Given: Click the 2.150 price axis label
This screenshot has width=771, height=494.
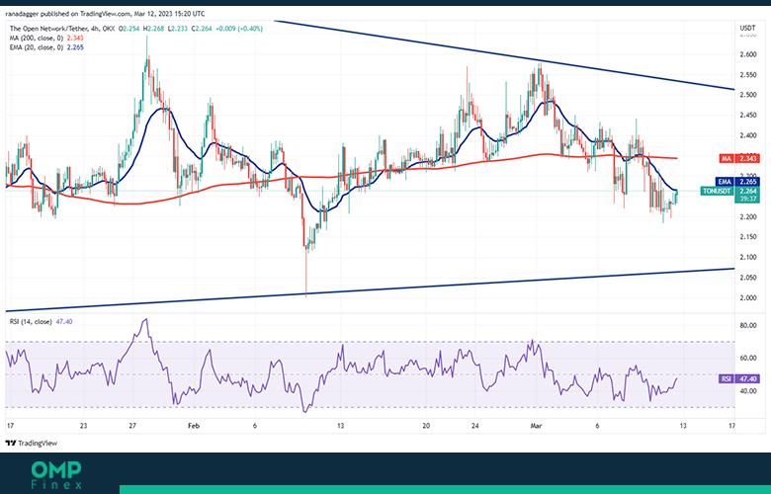Looking at the screenshot, I should pyautogui.click(x=748, y=236).
